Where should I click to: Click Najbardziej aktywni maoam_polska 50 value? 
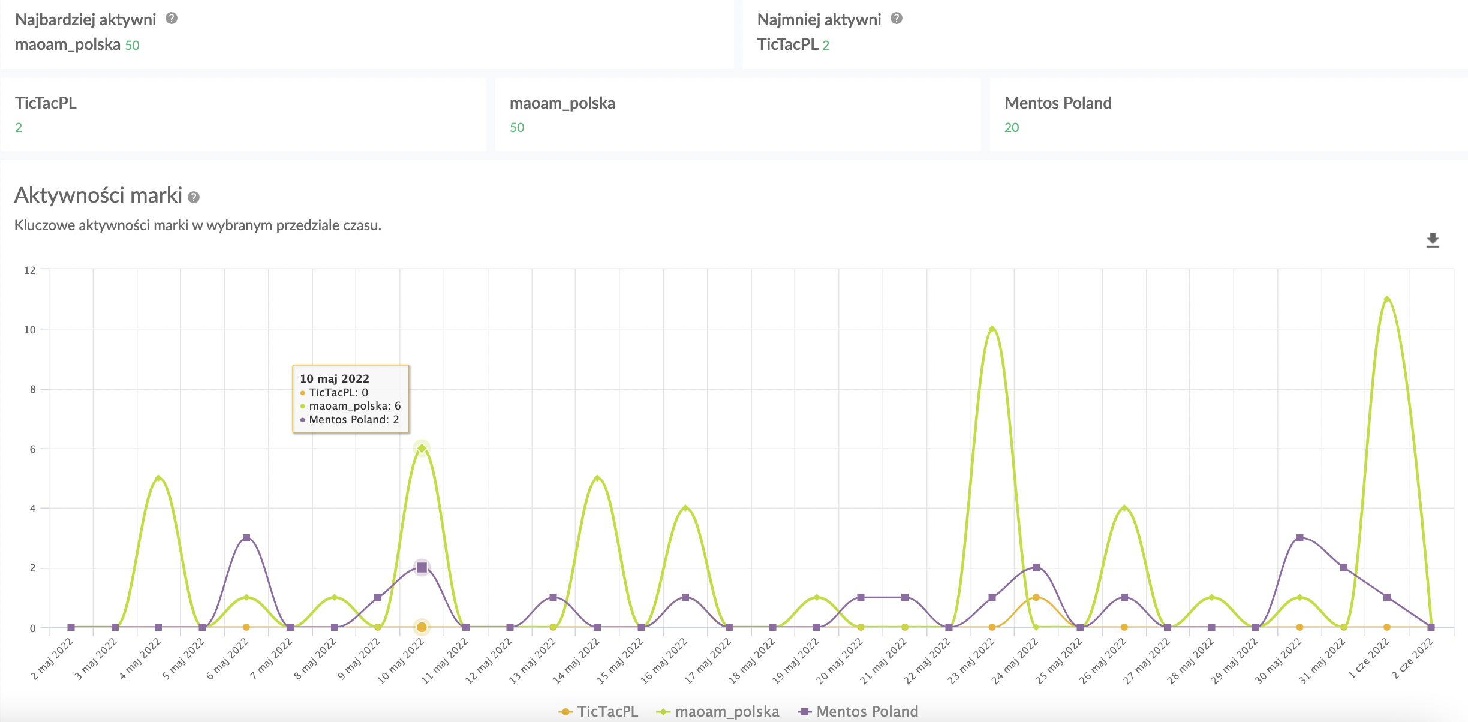click(x=132, y=45)
